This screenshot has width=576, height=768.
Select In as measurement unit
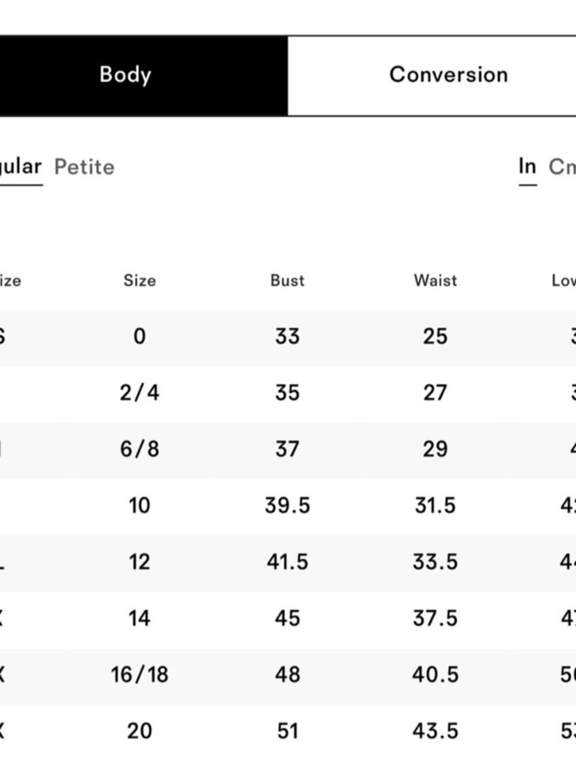528,167
